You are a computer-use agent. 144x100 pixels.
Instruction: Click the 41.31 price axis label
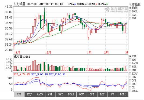click(x=9, y=7)
